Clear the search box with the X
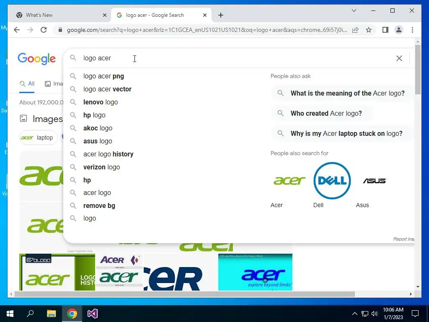 coord(399,58)
